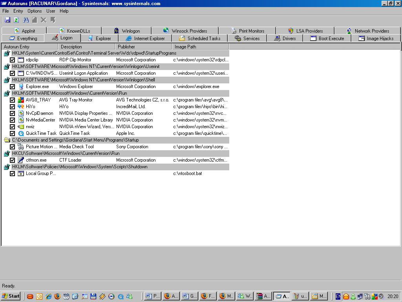
Task: Click the AVG8_TRAY entry icon
Action: (21, 100)
